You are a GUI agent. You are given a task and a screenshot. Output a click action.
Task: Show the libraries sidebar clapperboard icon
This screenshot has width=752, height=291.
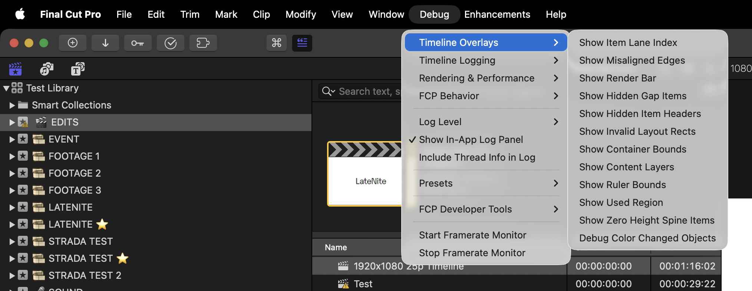16,69
